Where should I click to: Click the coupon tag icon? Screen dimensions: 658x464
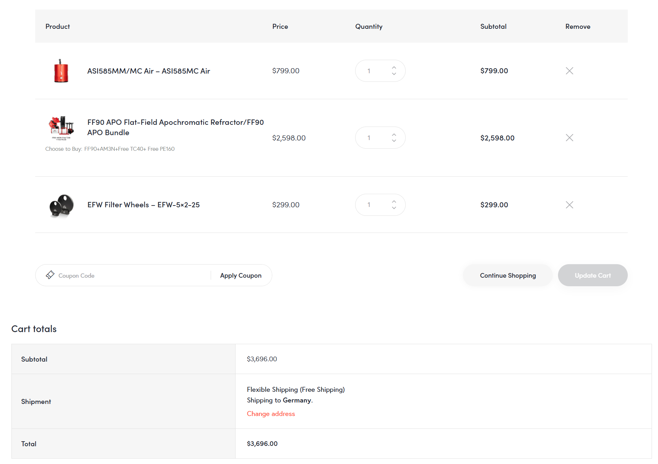[x=50, y=275]
